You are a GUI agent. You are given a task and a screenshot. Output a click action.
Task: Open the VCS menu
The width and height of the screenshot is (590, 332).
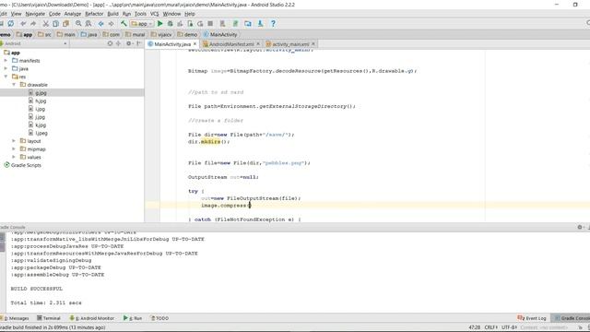pyautogui.click(x=155, y=14)
